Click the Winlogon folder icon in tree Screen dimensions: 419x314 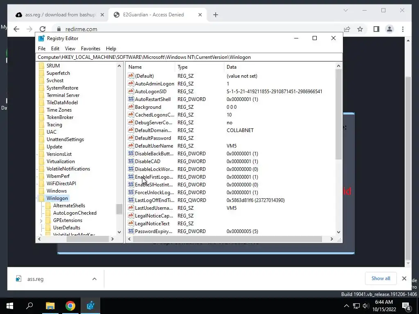tap(41, 198)
